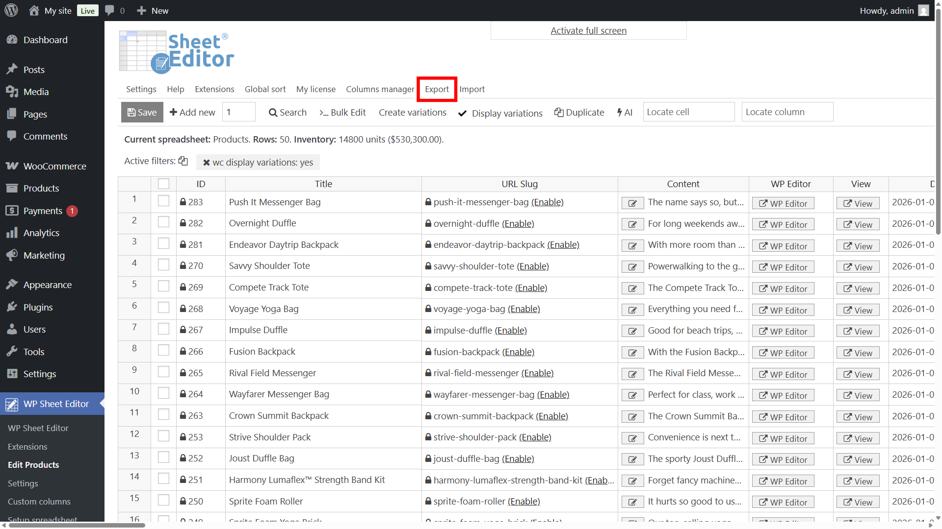
Task: Click Enable link for savvy-shoulder-tote slug
Action: tap(533, 266)
